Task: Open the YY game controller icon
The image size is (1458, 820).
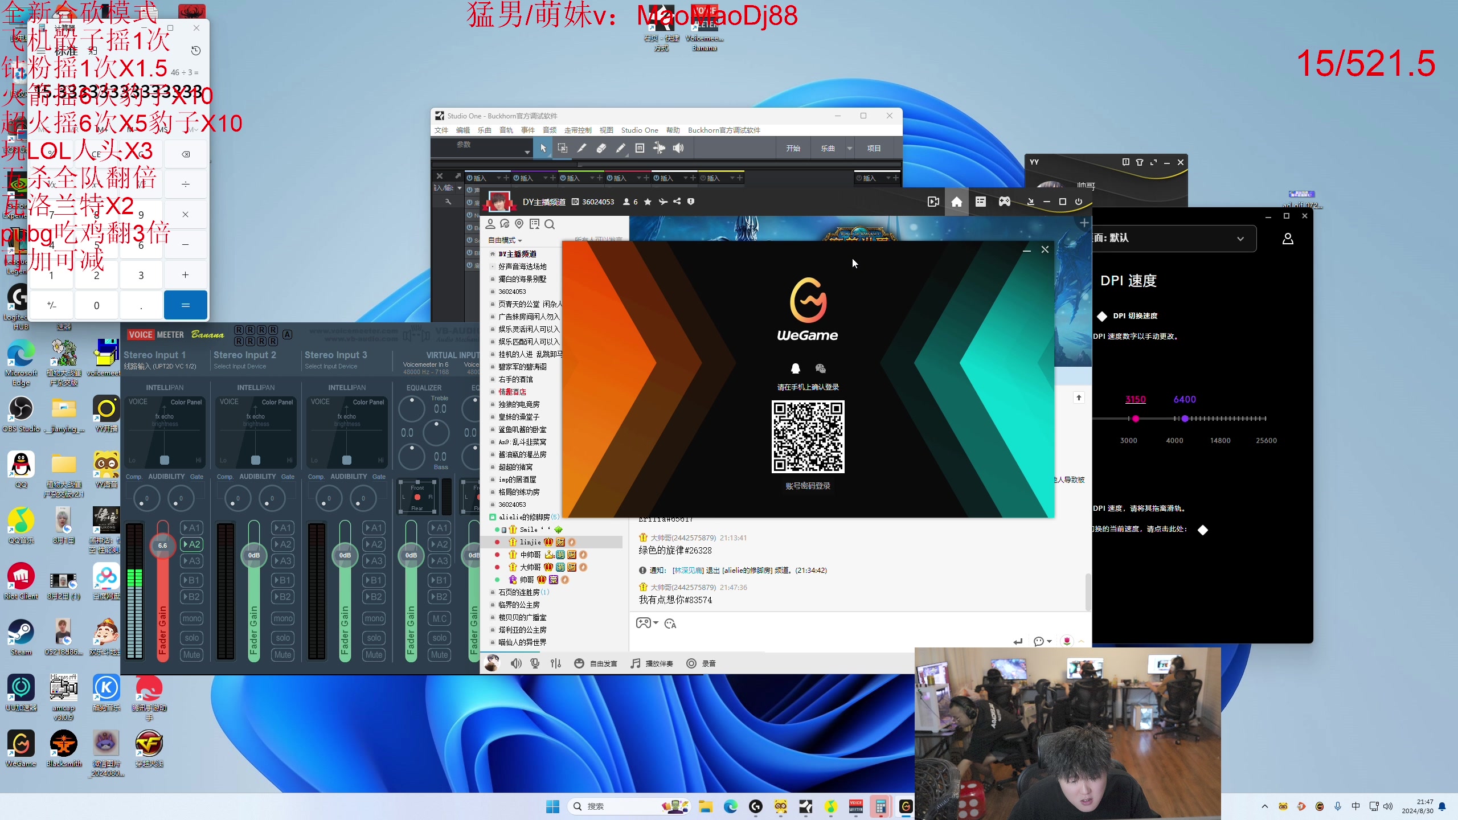Action: click(x=1005, y=202)
